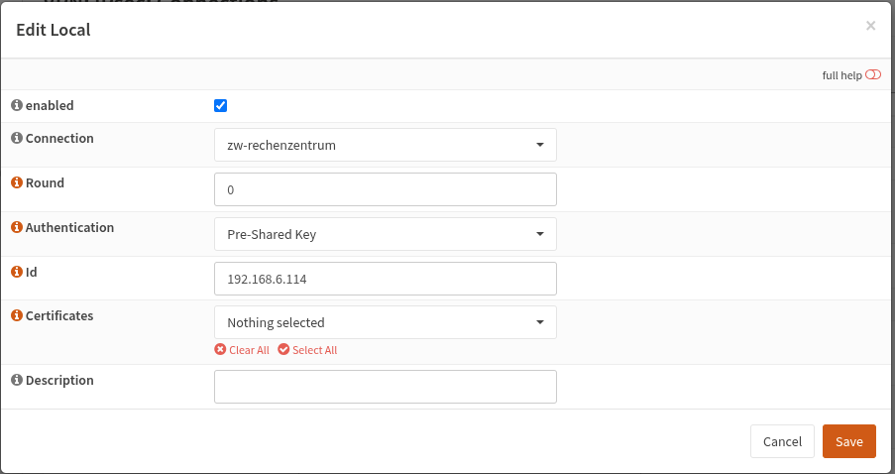Image resolution: width=895 pixels, height=474 pixels.
Task: Close the Edit Local dialog with X
Action: (870, 26)
